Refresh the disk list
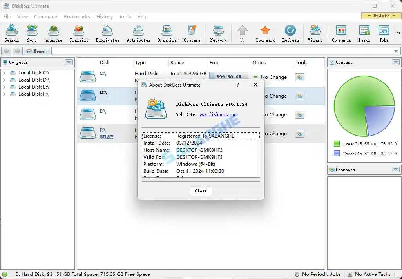Viewport: 402px width, 279px height. click(x=290, y=33)
